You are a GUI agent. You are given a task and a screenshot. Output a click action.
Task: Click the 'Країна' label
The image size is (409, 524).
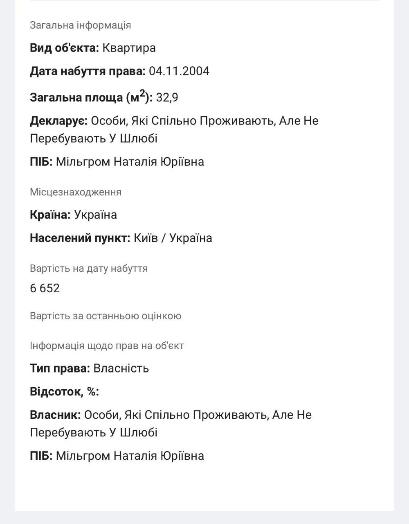click(50, 215)
